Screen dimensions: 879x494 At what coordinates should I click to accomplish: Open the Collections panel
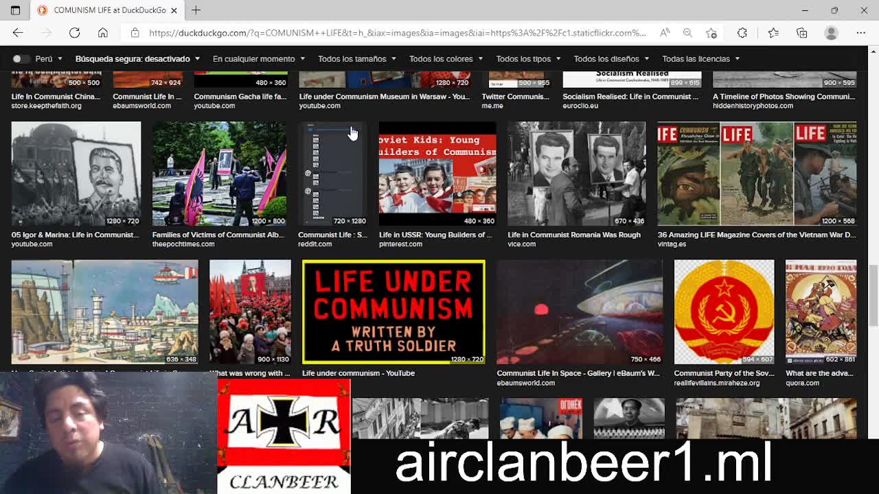click(x=801, y=33)
